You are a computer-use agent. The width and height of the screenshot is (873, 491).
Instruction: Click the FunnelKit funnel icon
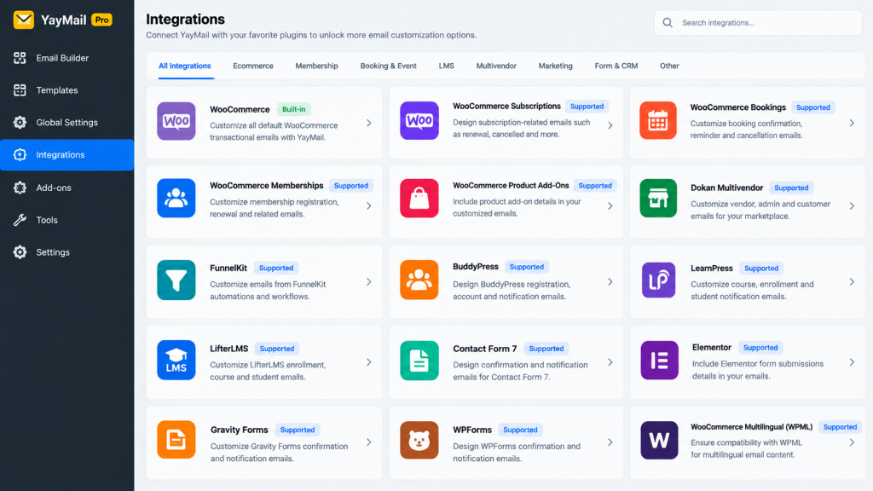point(176,280)
